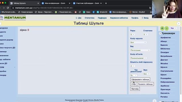Image resolution: width=182 pixels, height=102 pixels.
Task: Go to Дім home page
Action: (x=78, y=18)
